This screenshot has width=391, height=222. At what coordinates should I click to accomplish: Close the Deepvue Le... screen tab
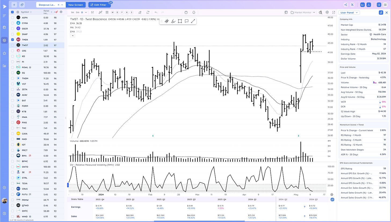pyautogui.click(x=58, y=5)
